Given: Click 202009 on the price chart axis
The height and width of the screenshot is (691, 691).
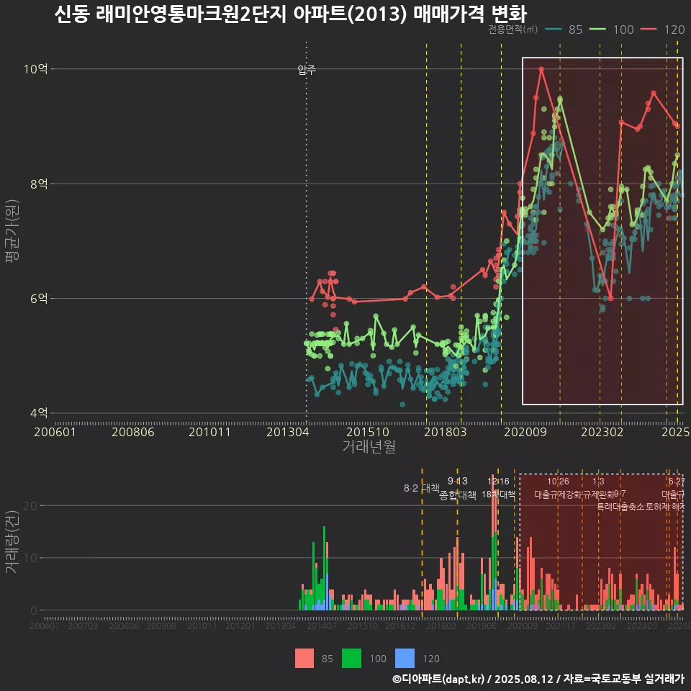Looking at the screenshot, I should [525, 432].
